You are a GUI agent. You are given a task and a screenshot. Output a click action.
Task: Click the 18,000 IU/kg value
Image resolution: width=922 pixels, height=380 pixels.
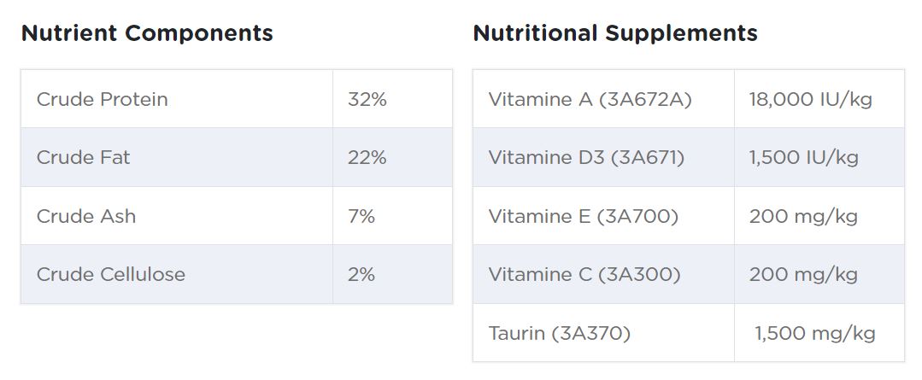click(x=810, y=99)
